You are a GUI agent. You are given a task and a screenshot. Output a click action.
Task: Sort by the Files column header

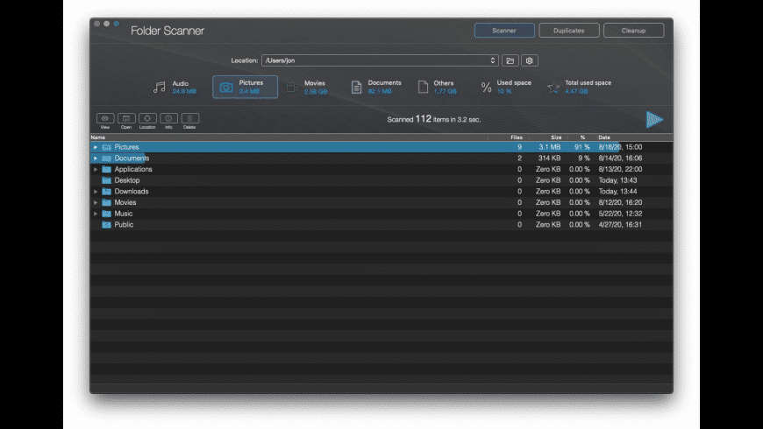click(517, 137)
